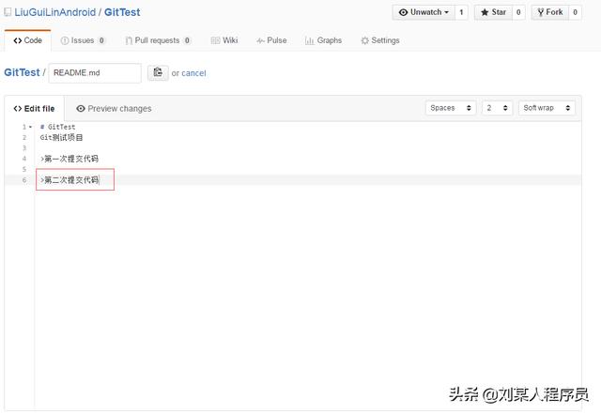Fork the repository with Fork button

tap(550, 12)
